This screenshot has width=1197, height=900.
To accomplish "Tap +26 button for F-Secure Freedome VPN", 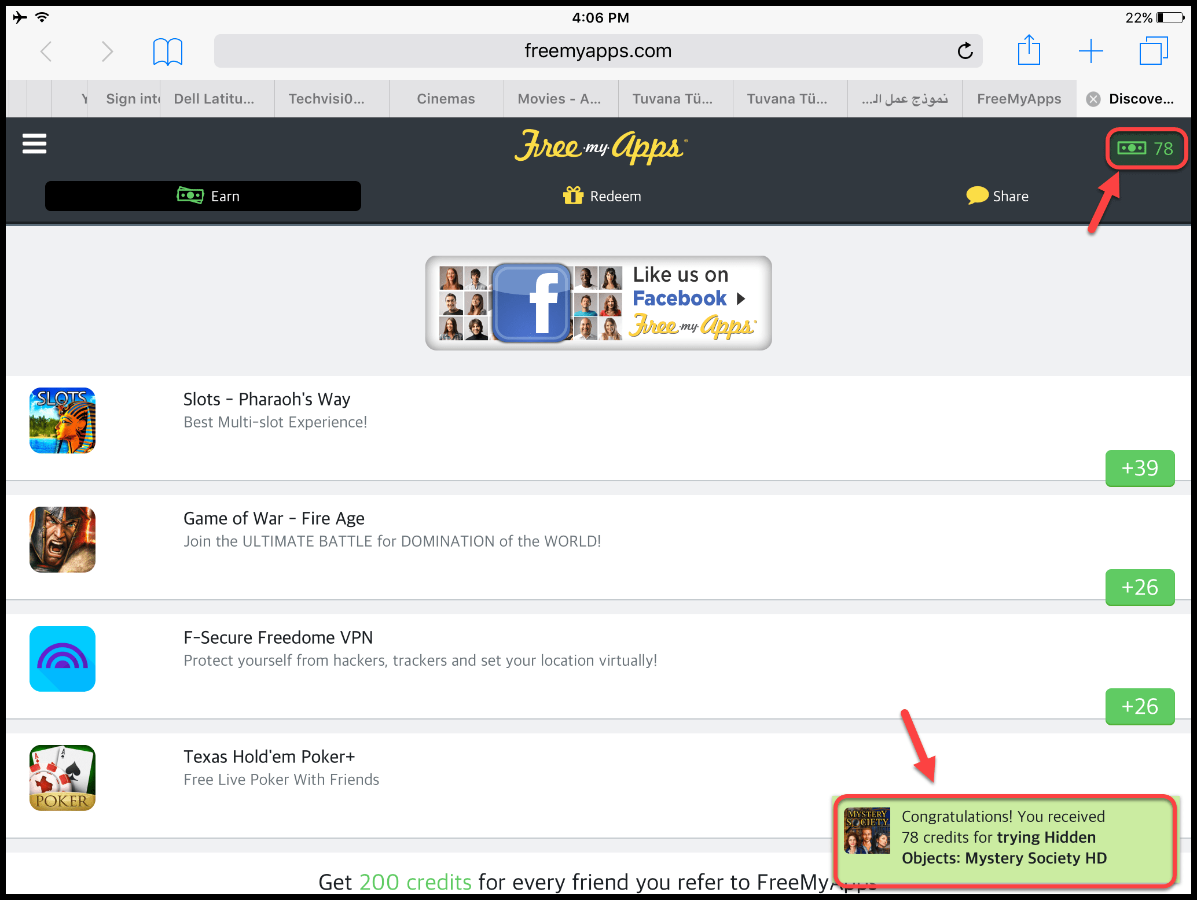I will click(x=1139, y=706).
